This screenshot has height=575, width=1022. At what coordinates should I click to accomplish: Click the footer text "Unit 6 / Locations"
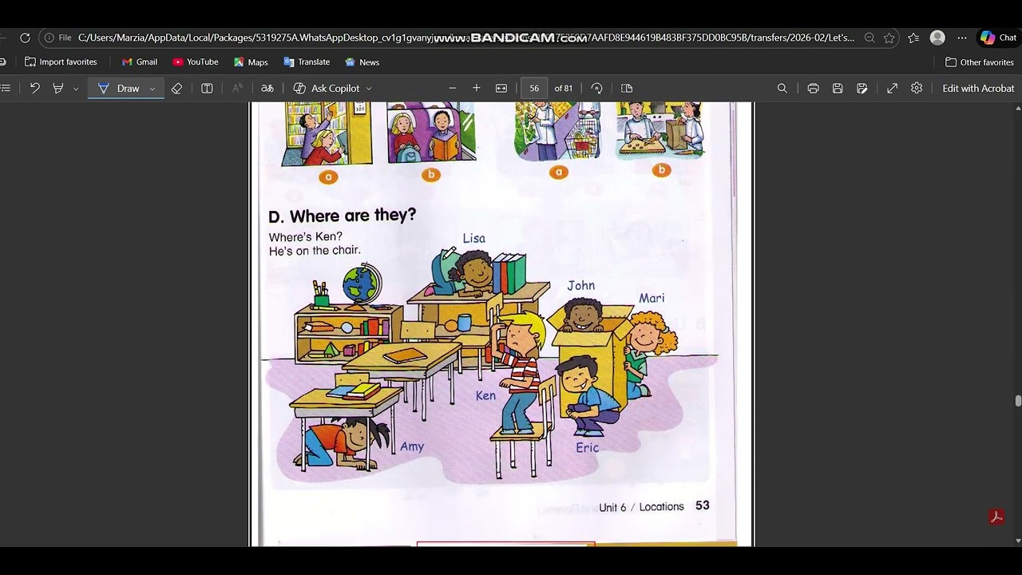coord(642,507)
